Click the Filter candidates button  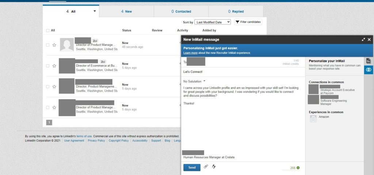tap(248, 22)
